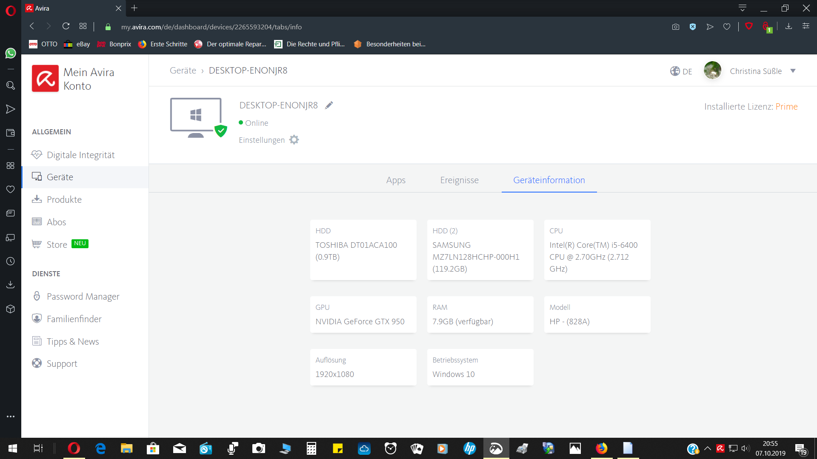The width and height of the screenshot is (817, 459).
Task: Open Windows notification center
Action: pos(801,449)
